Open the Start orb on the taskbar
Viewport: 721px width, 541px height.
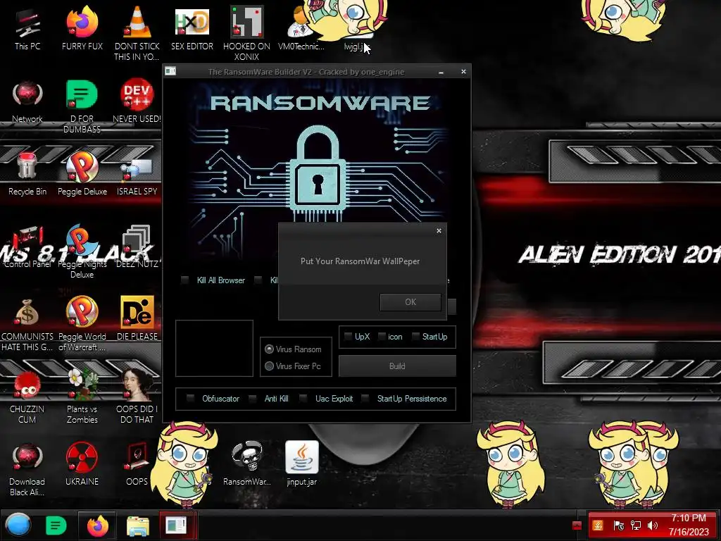pyautogui.click(x=18, y=525)
